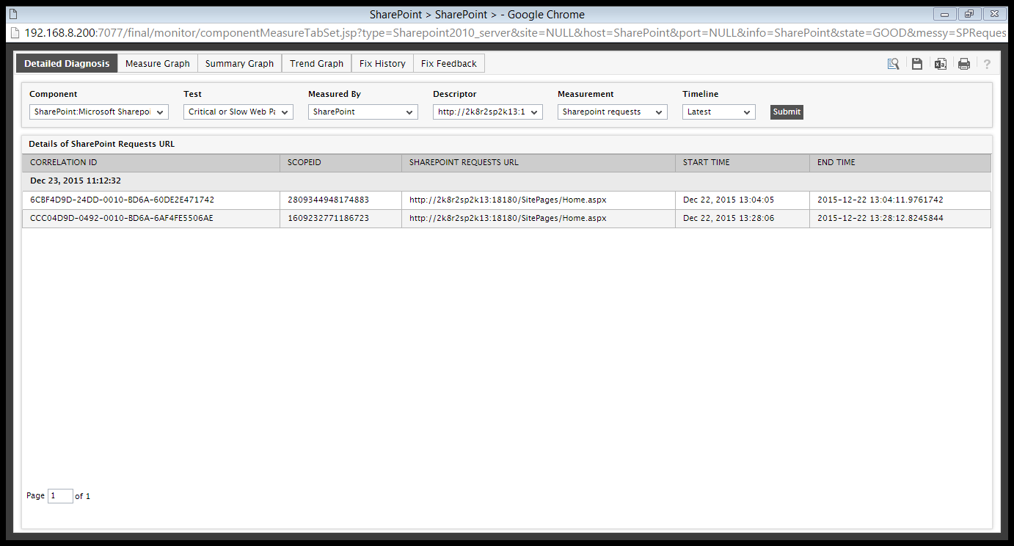Select correlation ID CCC04D9D-0492-0010-BD6A-6AF4FE5506AE
The height and width of the screenshot is (546, 1014).
(x=122, y=219)
